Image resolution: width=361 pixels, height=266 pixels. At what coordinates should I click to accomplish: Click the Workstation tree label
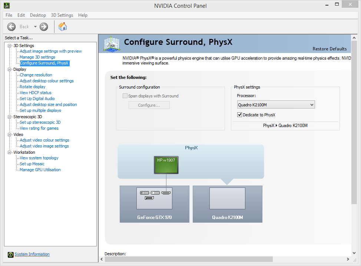click(24, 152)
